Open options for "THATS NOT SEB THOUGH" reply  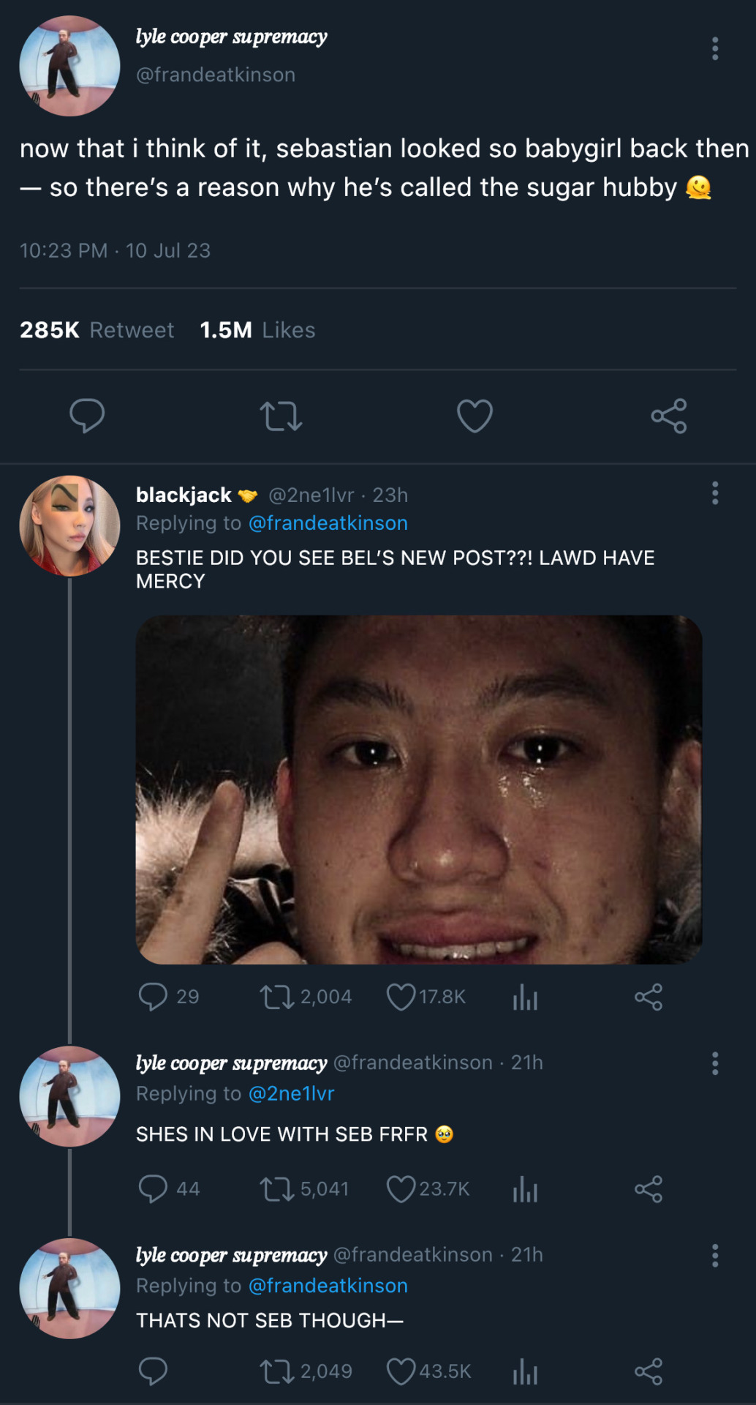(x=715, y=1256)
